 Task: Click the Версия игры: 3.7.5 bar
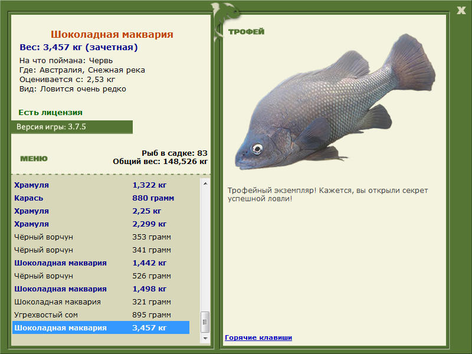click(72, 127)
